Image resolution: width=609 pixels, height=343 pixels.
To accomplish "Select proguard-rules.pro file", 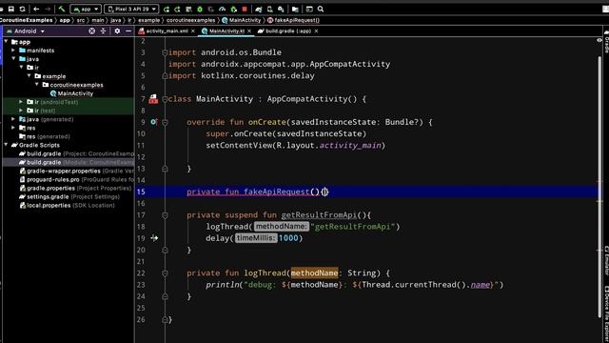I will pyautogui.click(x=76, y=179).
